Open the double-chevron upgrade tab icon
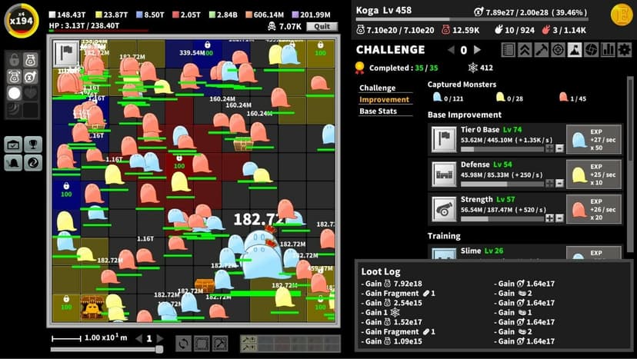 (x=525, y=50)
